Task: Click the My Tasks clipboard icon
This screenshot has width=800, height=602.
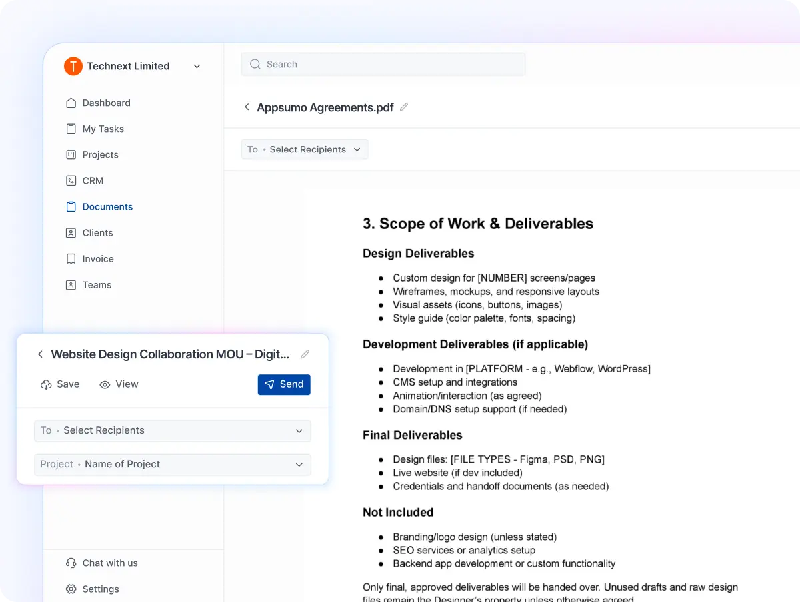Action: [71, 129]
